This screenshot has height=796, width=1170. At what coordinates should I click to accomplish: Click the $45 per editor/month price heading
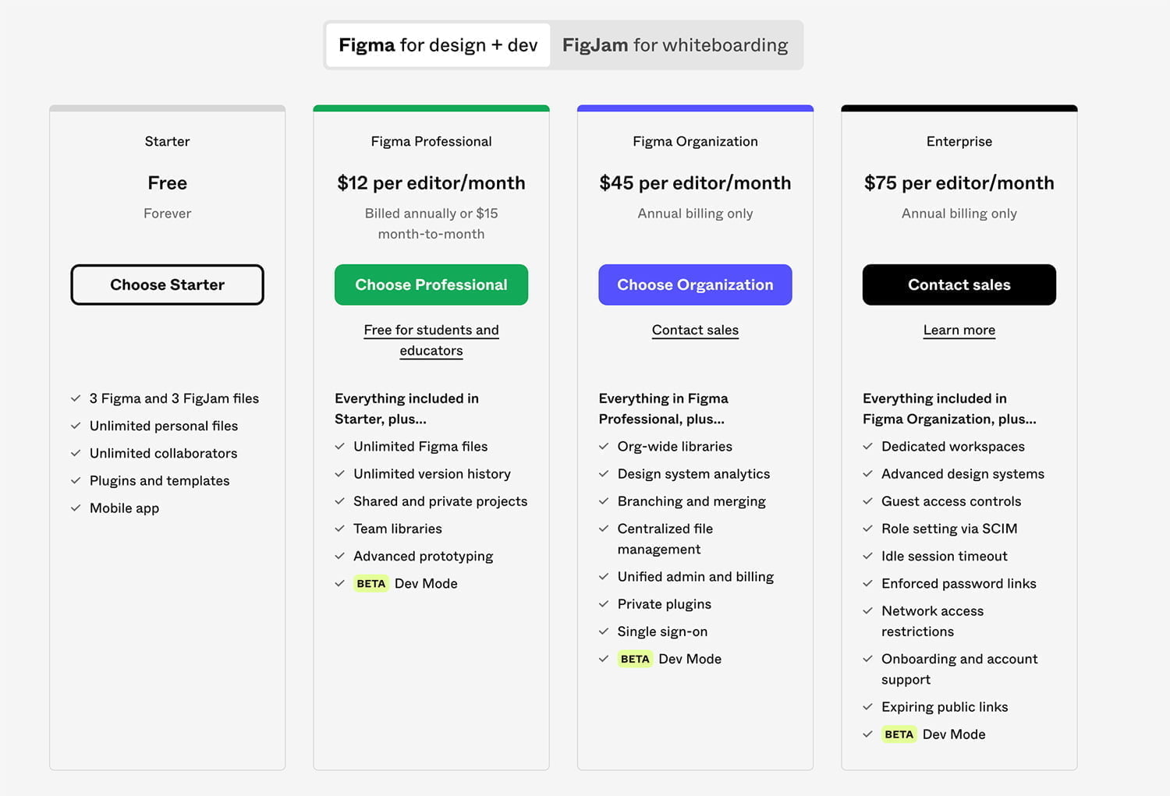pyautogui.click(x=695, y=183)
